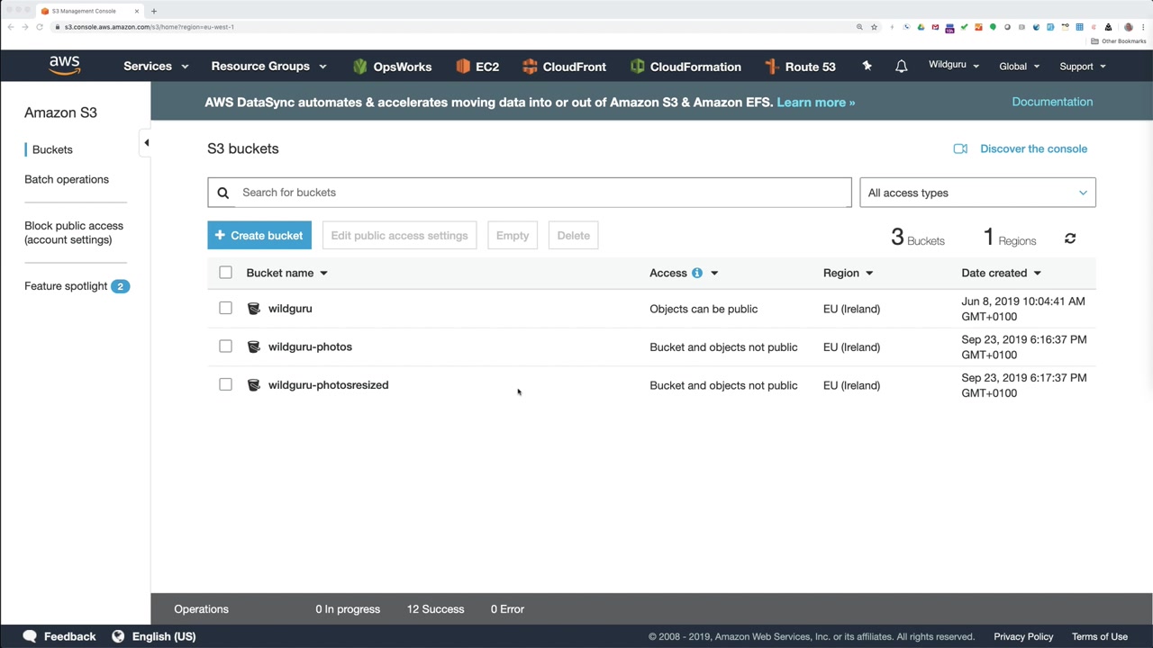This screenshot has width=1153, height=648.
Task: Click the Feedback button
Action: click(x=59, y=636)
